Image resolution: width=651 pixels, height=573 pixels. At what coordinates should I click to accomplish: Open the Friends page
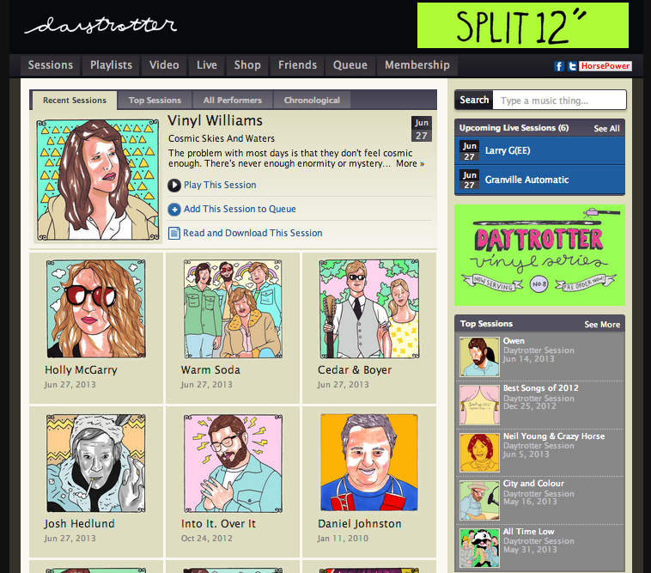[x=297, y=65]
